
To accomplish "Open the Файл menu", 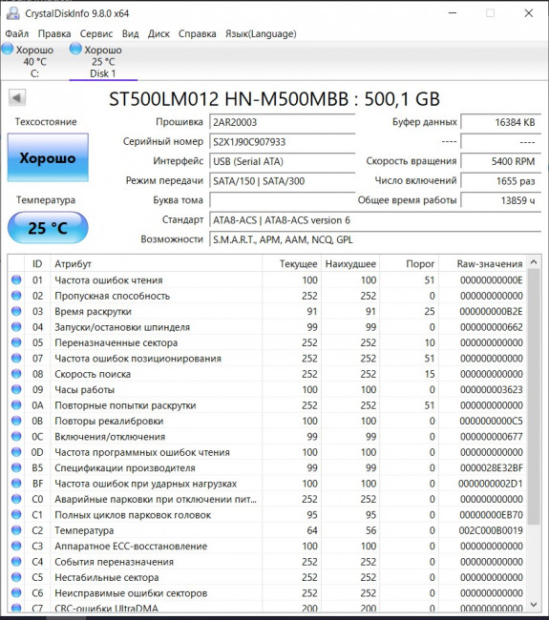I will [16, 34].
